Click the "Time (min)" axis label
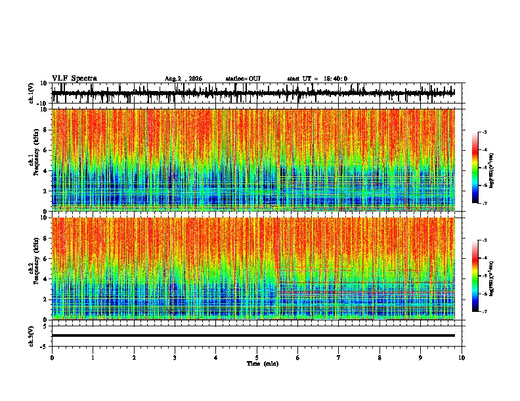520x401 pixels. tap(263, 364)
